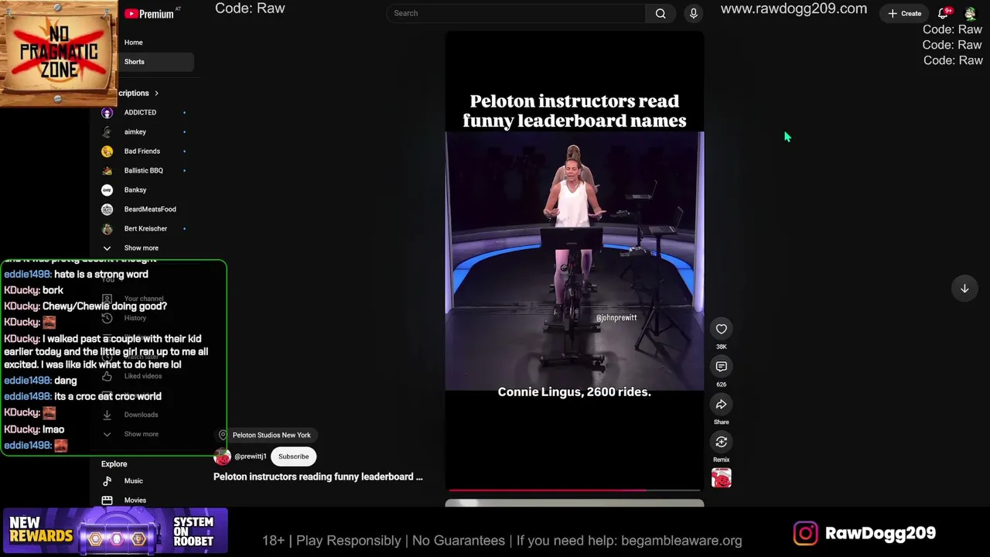This screenshot has height=557, width=990.
Task: Start voice search with the microphone
Action: 694,13
